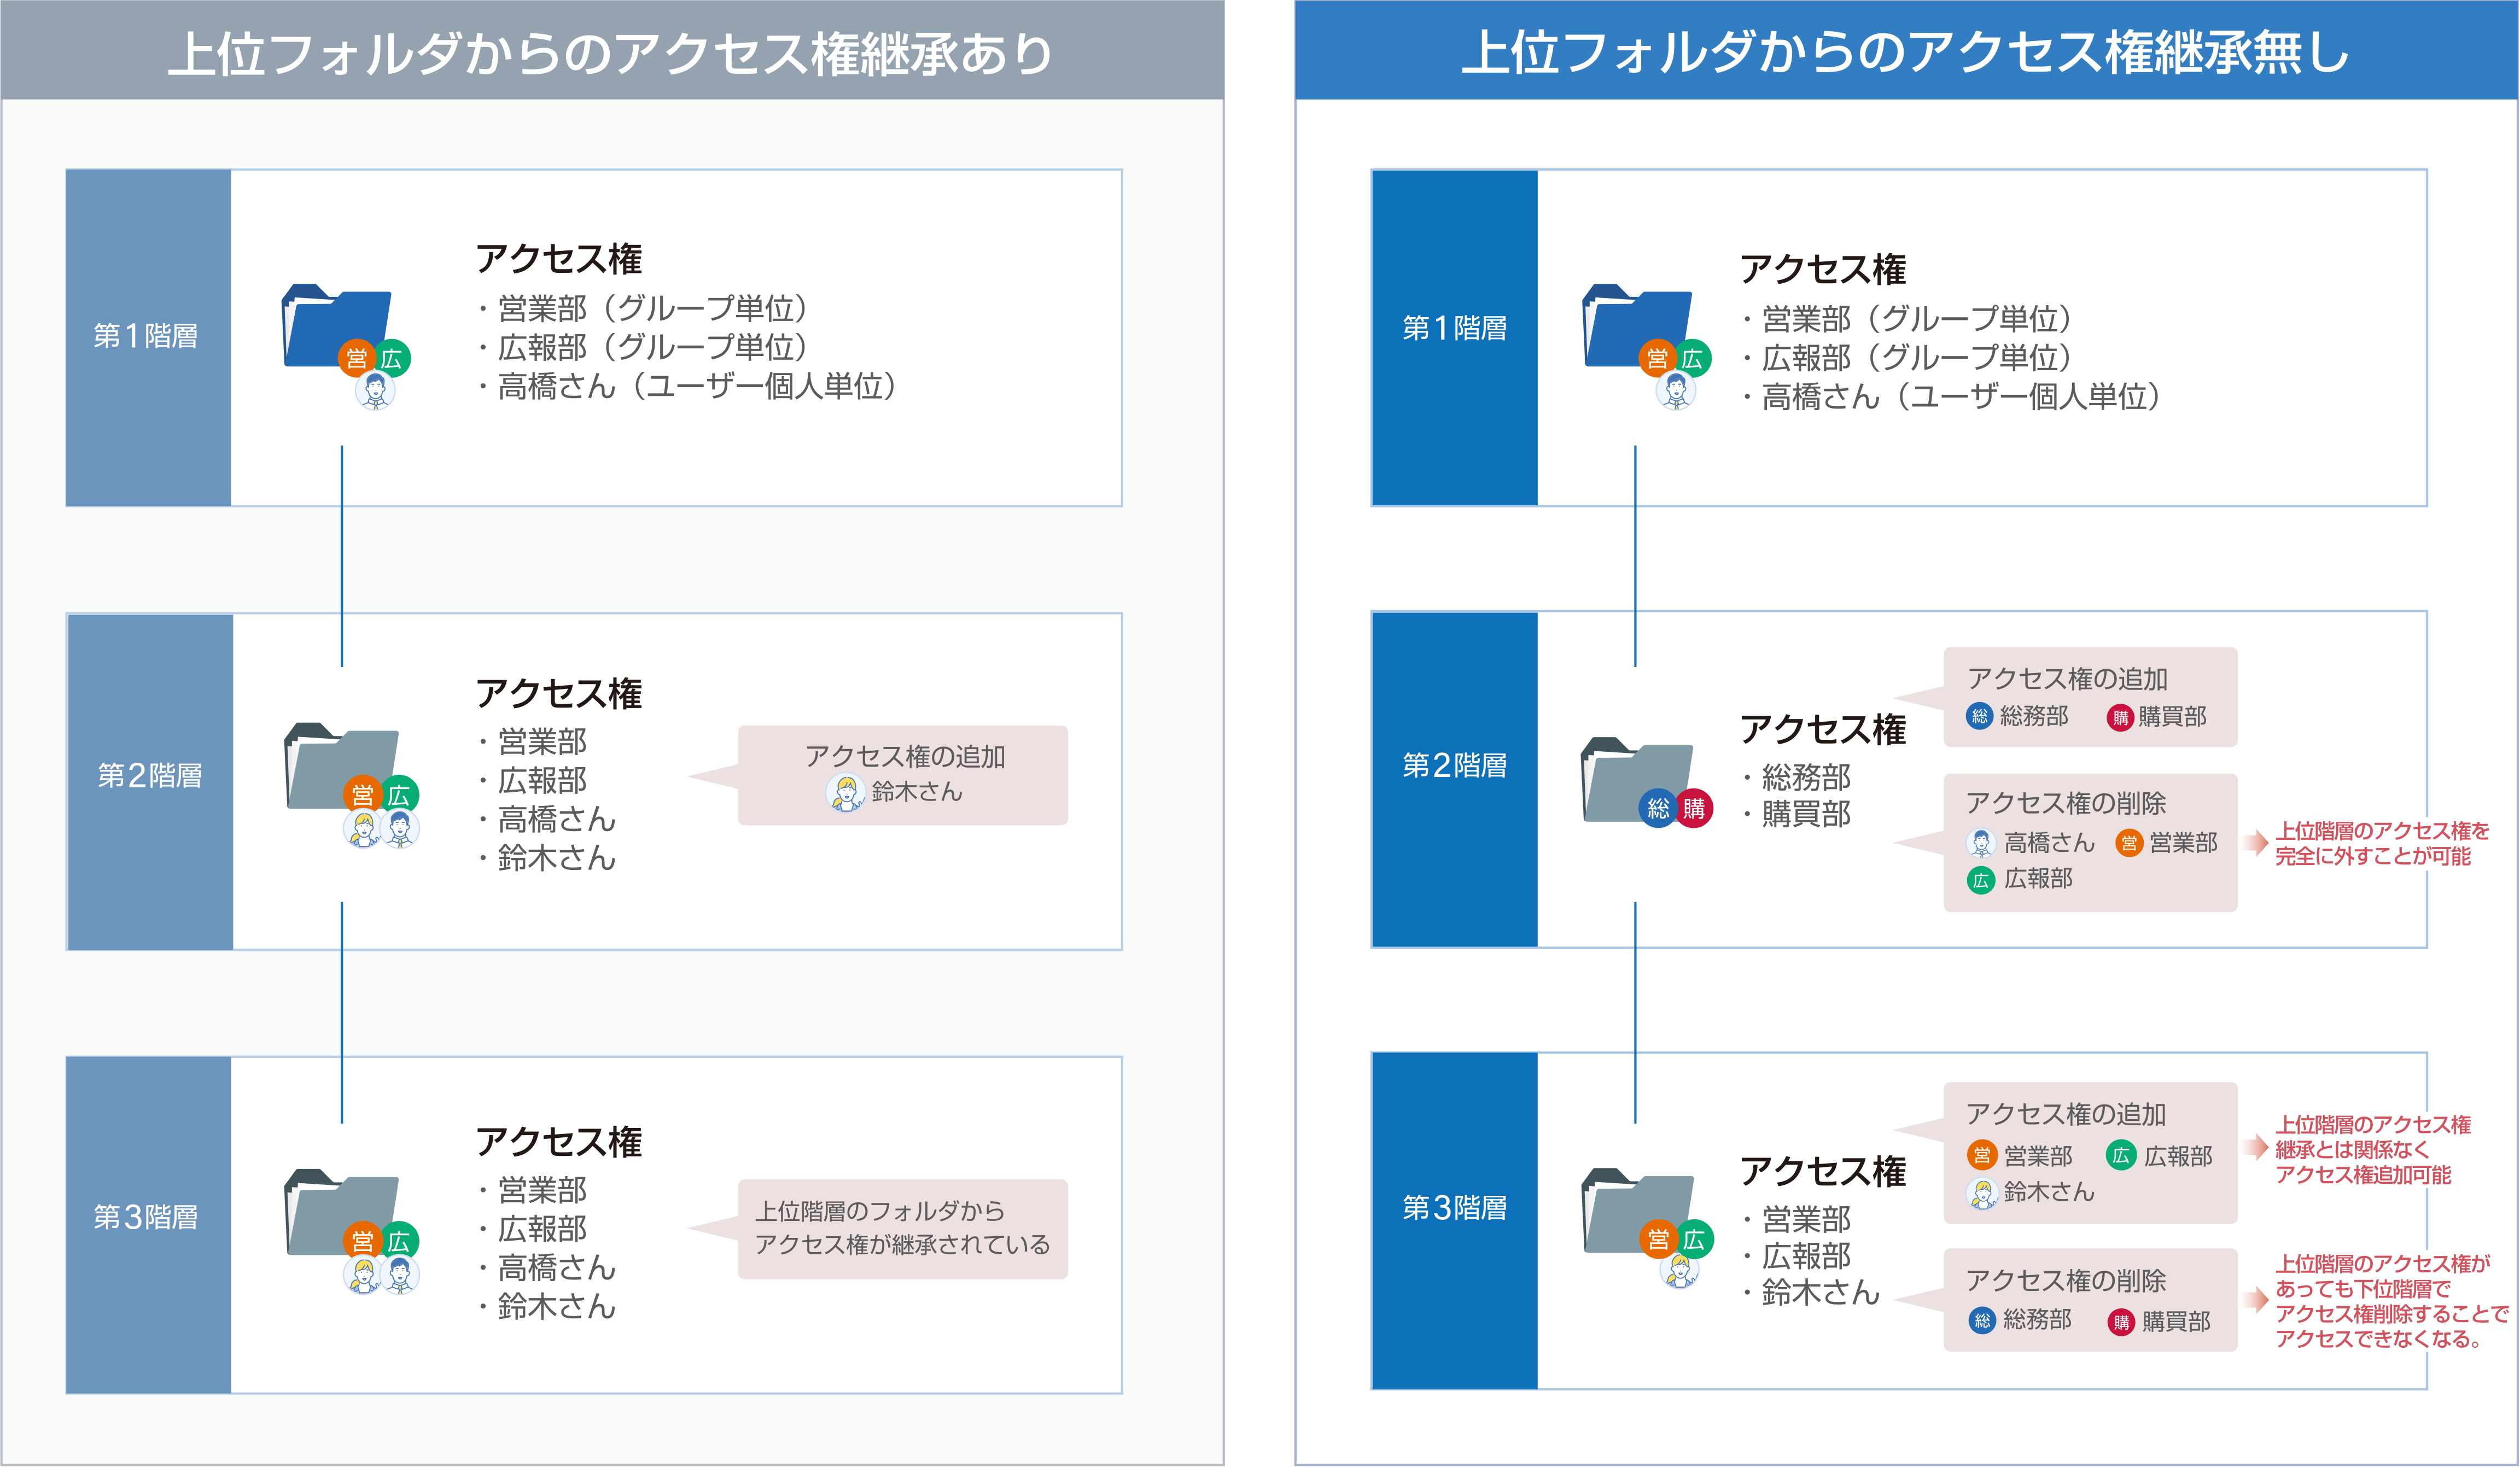Click the green 広 icon next to 広報部 in the level 2 delete callout
Image resolution: width=2520 pixels, height=1467 pixels.
click(1980, 880)
